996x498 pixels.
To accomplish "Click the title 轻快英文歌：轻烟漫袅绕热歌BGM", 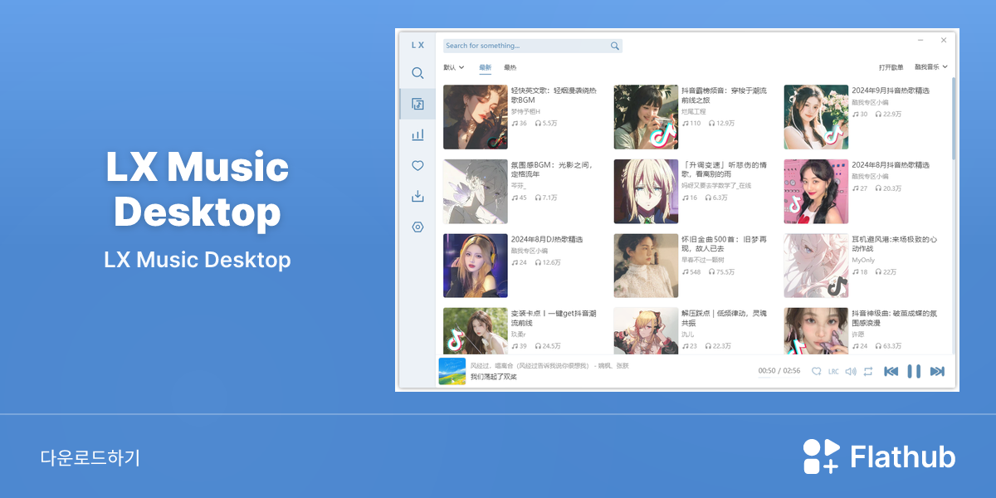I will click(x=554, y=95).
